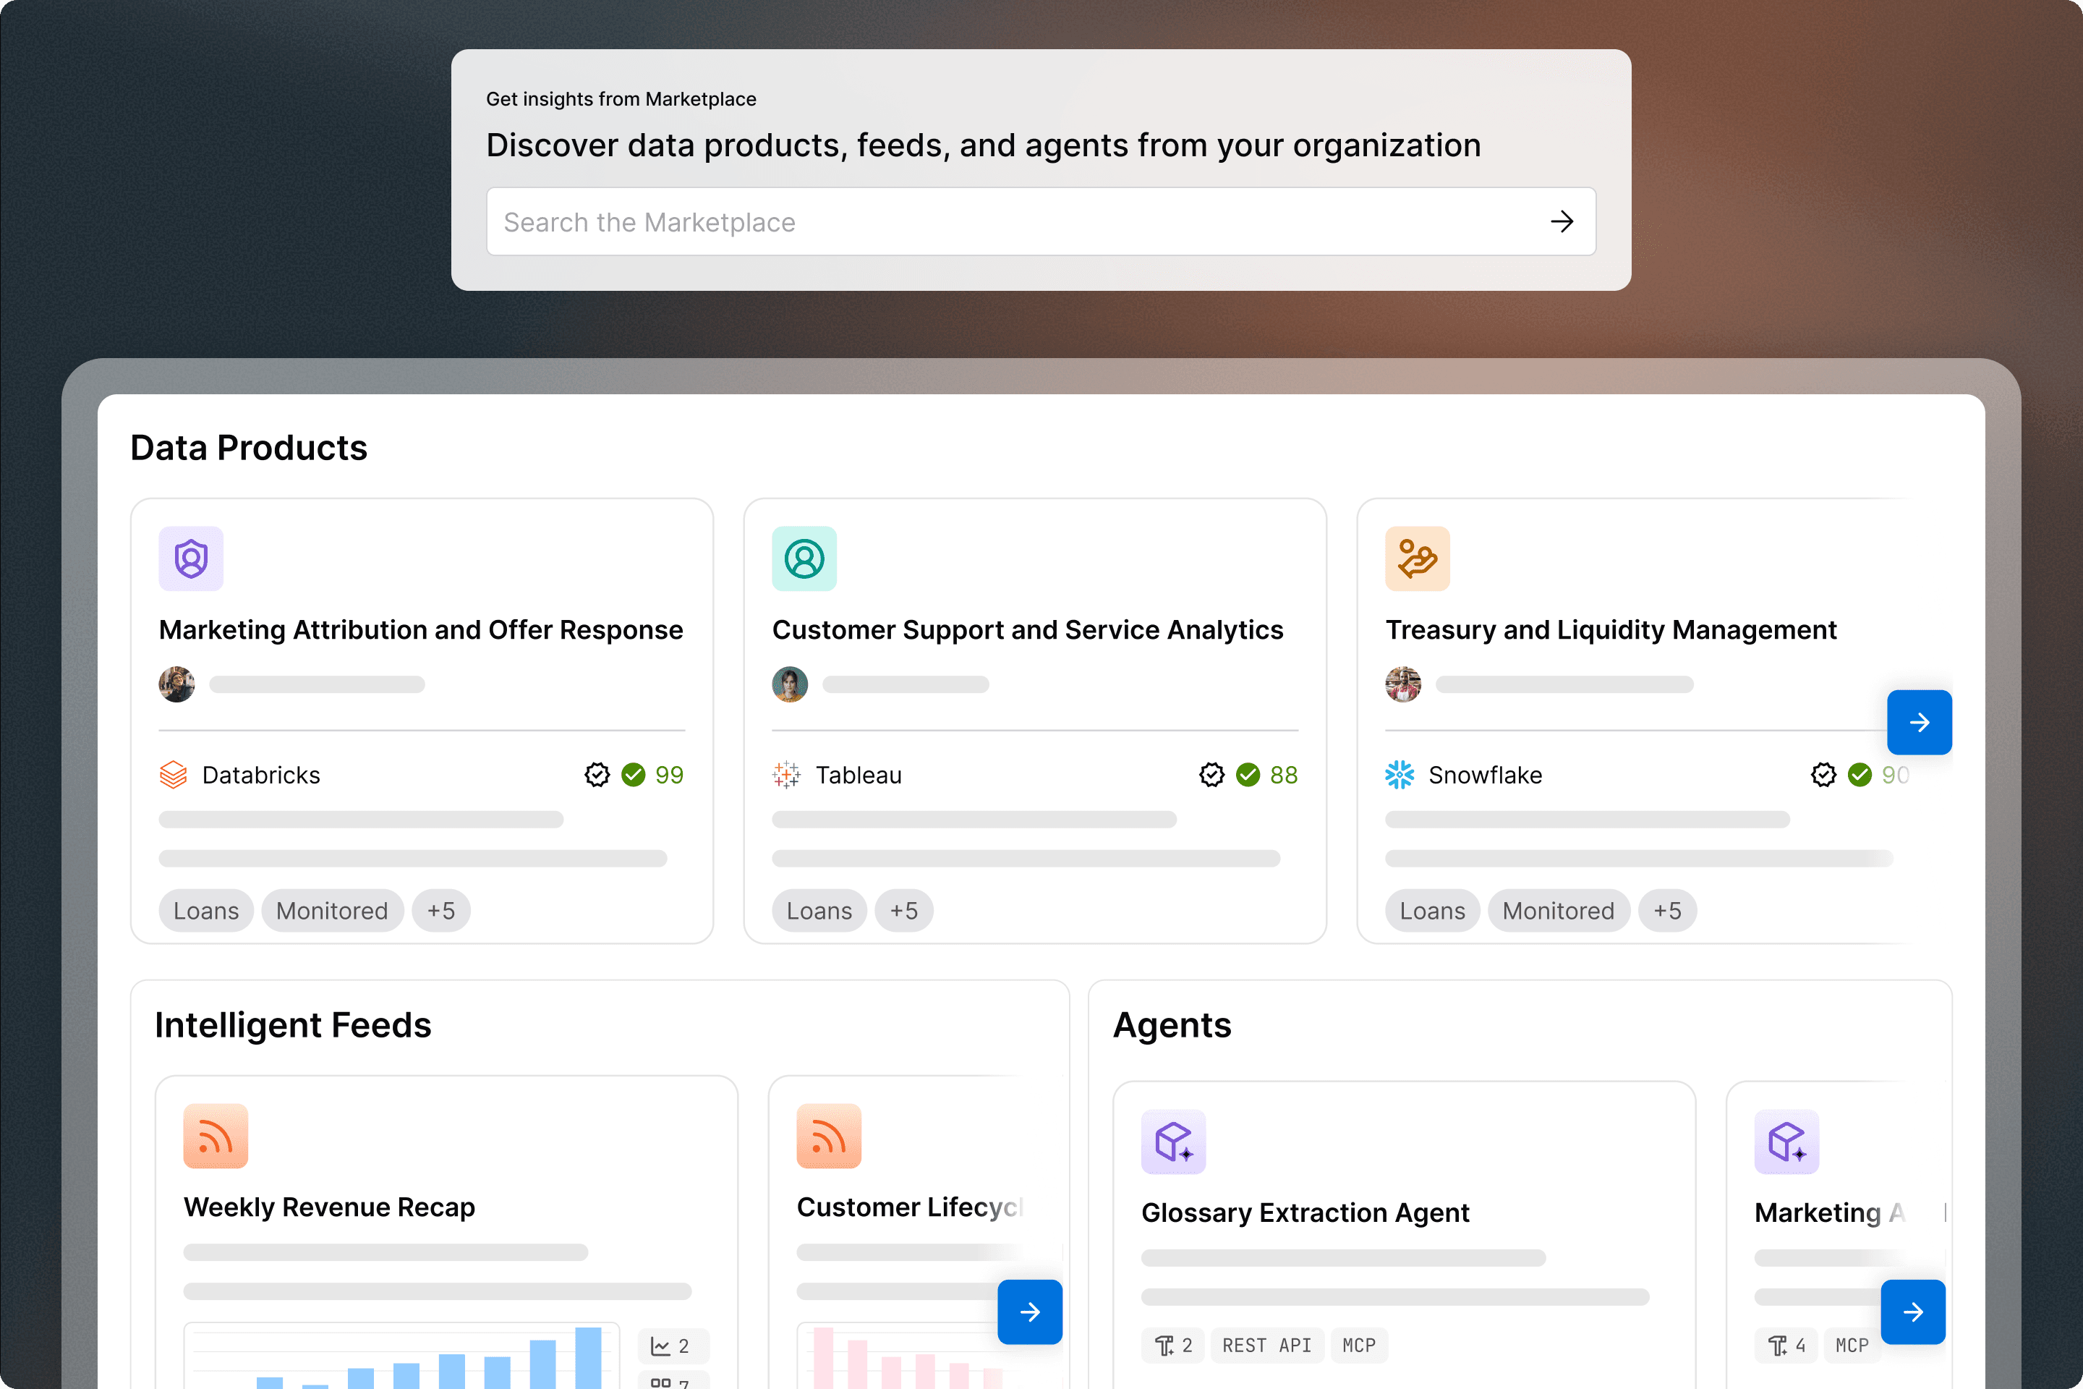Open Treasury and Liquidity Management title
This screenshot has width=2083, height=1389.
tap(1611, 630)
